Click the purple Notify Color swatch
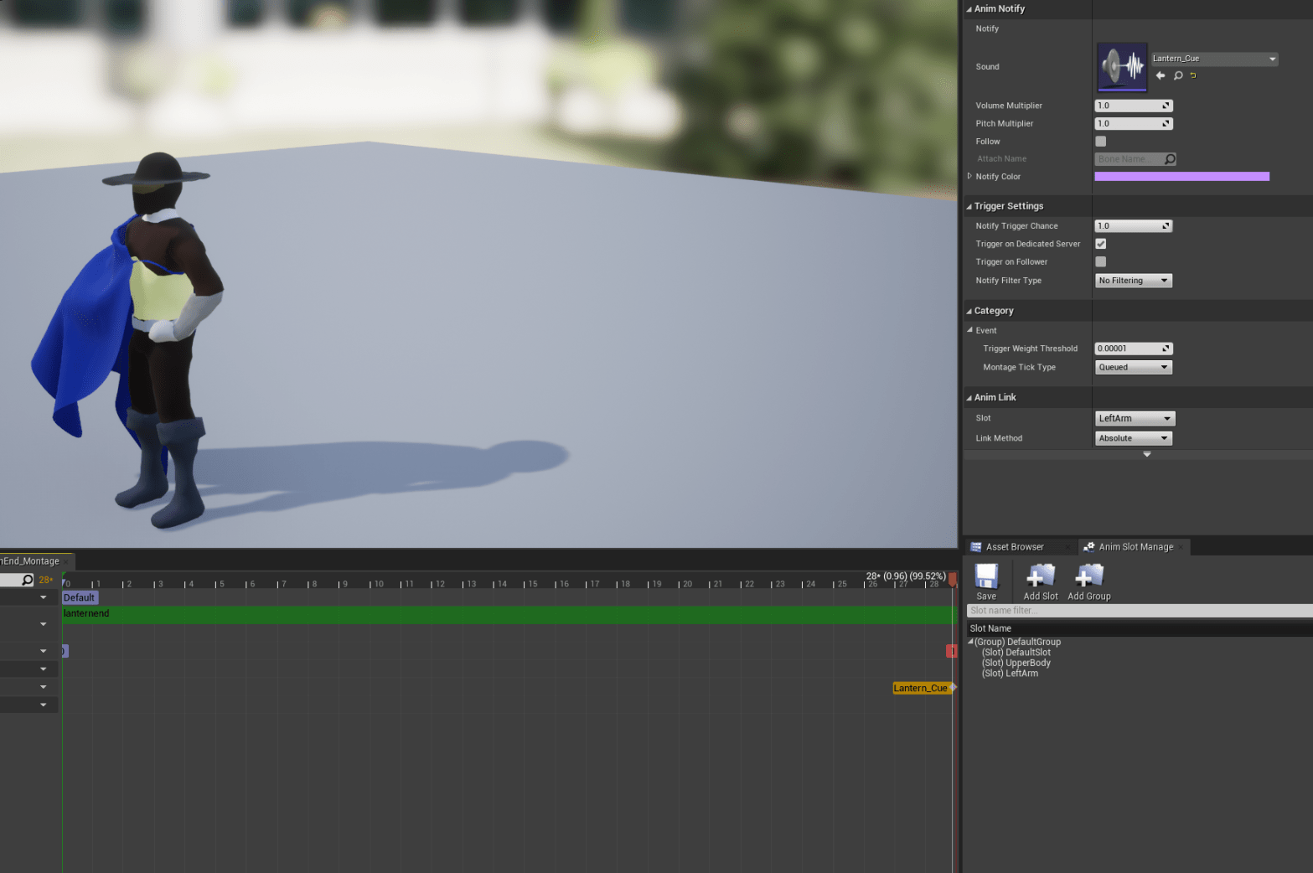This screenshot has height=873, width=1313. pyautogui.click(x=1181, y=177)
